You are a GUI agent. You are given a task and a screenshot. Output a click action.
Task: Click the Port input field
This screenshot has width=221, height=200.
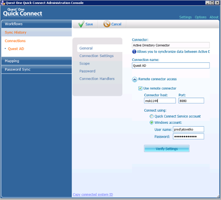pyautogui.click(x=191, y=101)
